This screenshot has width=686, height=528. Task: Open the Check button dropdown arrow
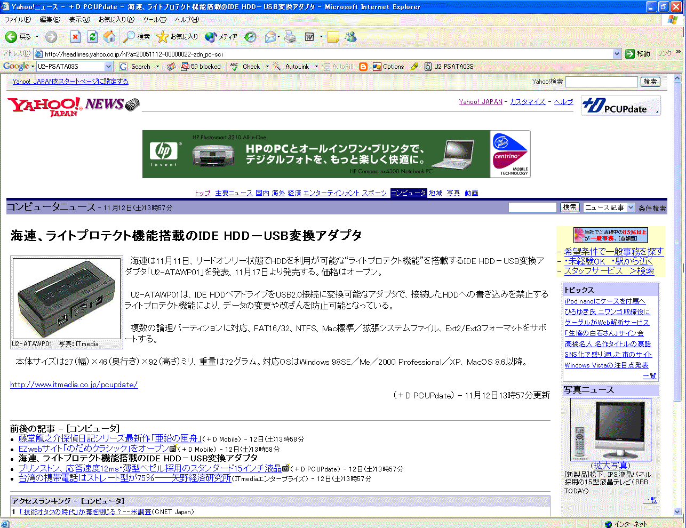(x=267, y=67)
